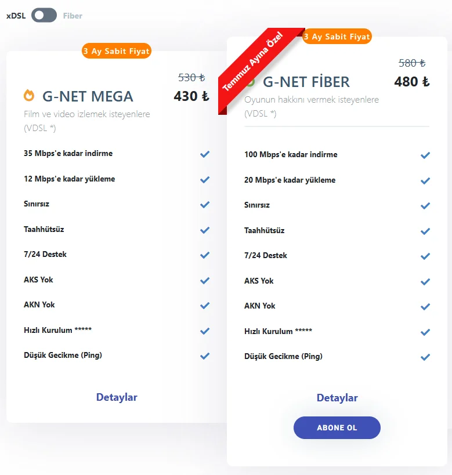The width and height of the screenshot is (452, 475).
Task: Click checkmark beside 12 Mbps'e kadar yükleme
Action: click(204, 179)
